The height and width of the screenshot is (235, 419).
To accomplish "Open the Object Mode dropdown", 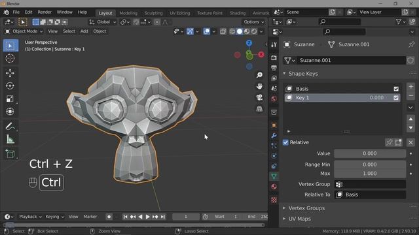I will click(24, 31).
